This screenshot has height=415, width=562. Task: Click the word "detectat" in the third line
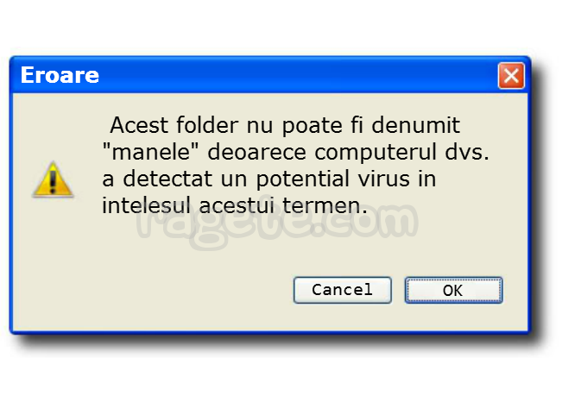[161, 179]
